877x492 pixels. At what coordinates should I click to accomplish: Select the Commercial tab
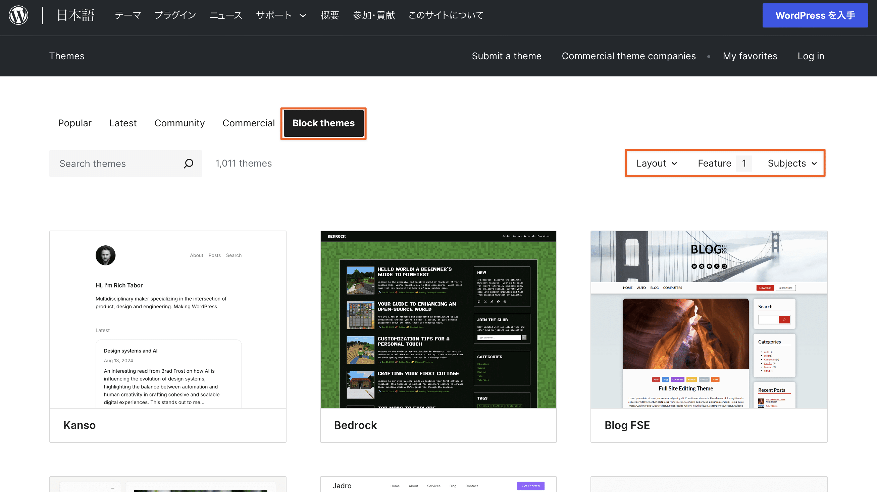coord(249,123)
